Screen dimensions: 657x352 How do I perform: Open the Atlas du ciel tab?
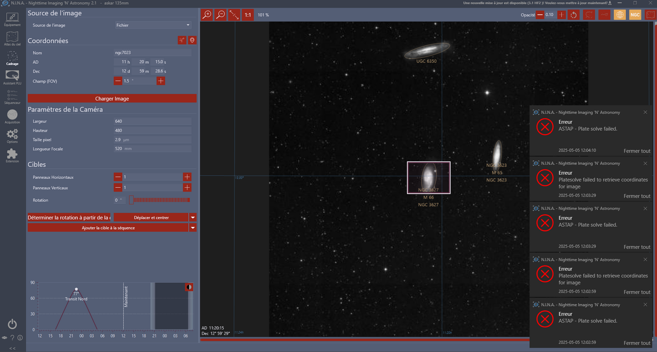12,38
